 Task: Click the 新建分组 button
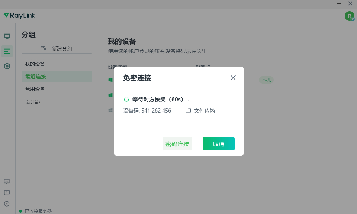pos(57,48)
